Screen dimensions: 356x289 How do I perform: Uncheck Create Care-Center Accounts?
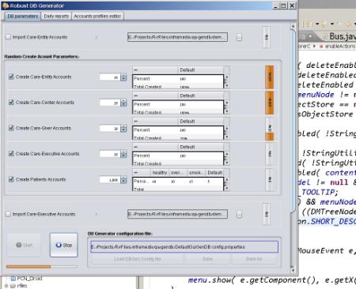[x=11, y=102]
